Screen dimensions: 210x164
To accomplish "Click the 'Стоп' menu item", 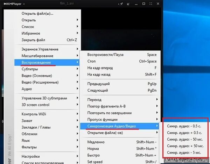I will pos(120,61).
